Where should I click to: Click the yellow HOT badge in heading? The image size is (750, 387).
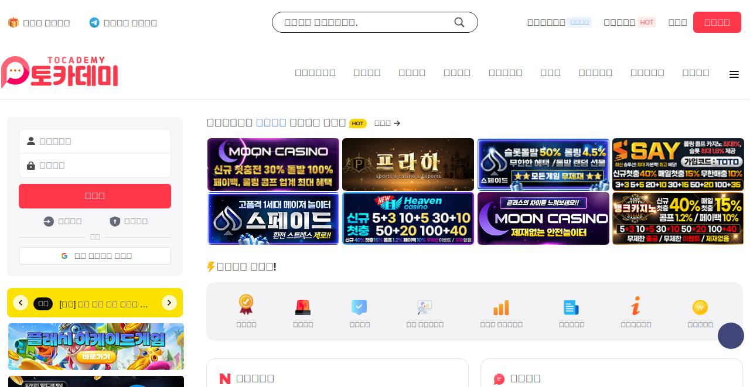(x=358, y=124)
